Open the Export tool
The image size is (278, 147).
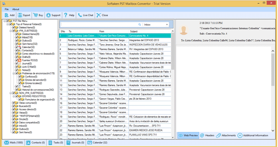(24, 15)
